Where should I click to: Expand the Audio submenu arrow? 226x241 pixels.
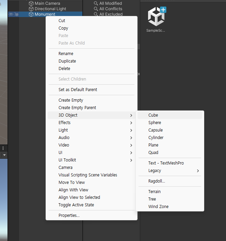131,138
